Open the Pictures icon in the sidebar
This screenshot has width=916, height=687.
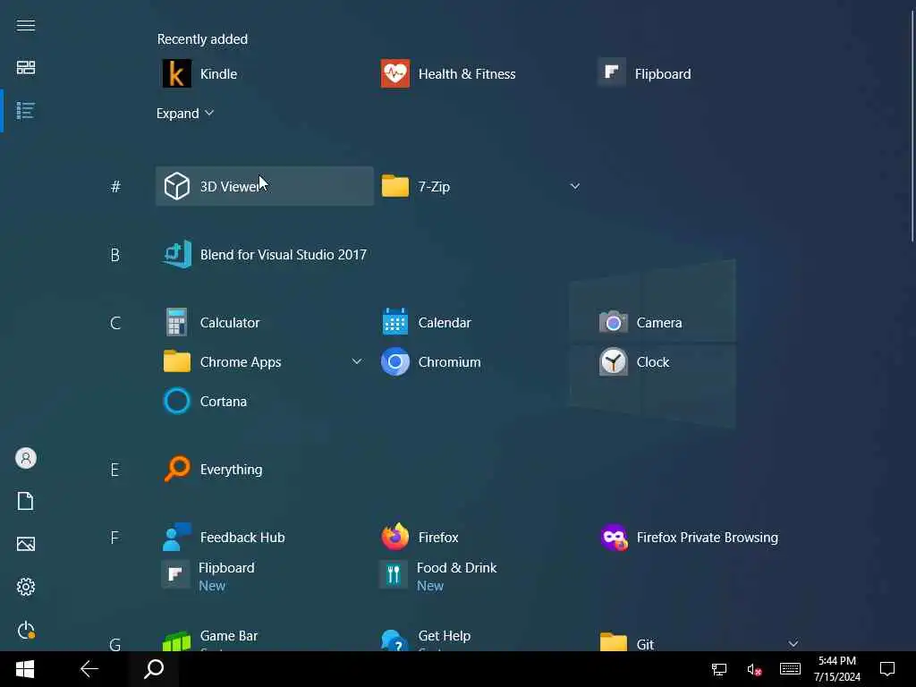pyautogui.click(x=26, y=544)
